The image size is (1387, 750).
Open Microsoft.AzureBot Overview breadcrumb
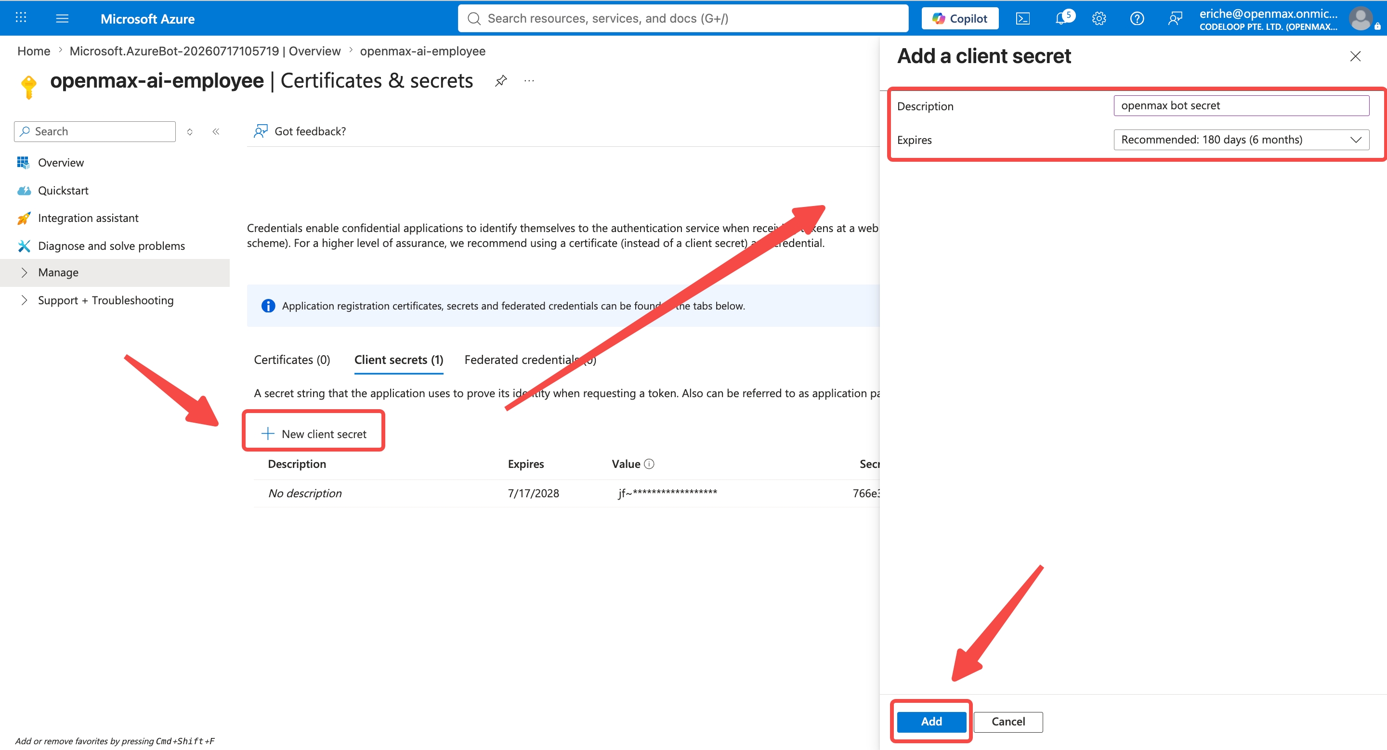205,51
